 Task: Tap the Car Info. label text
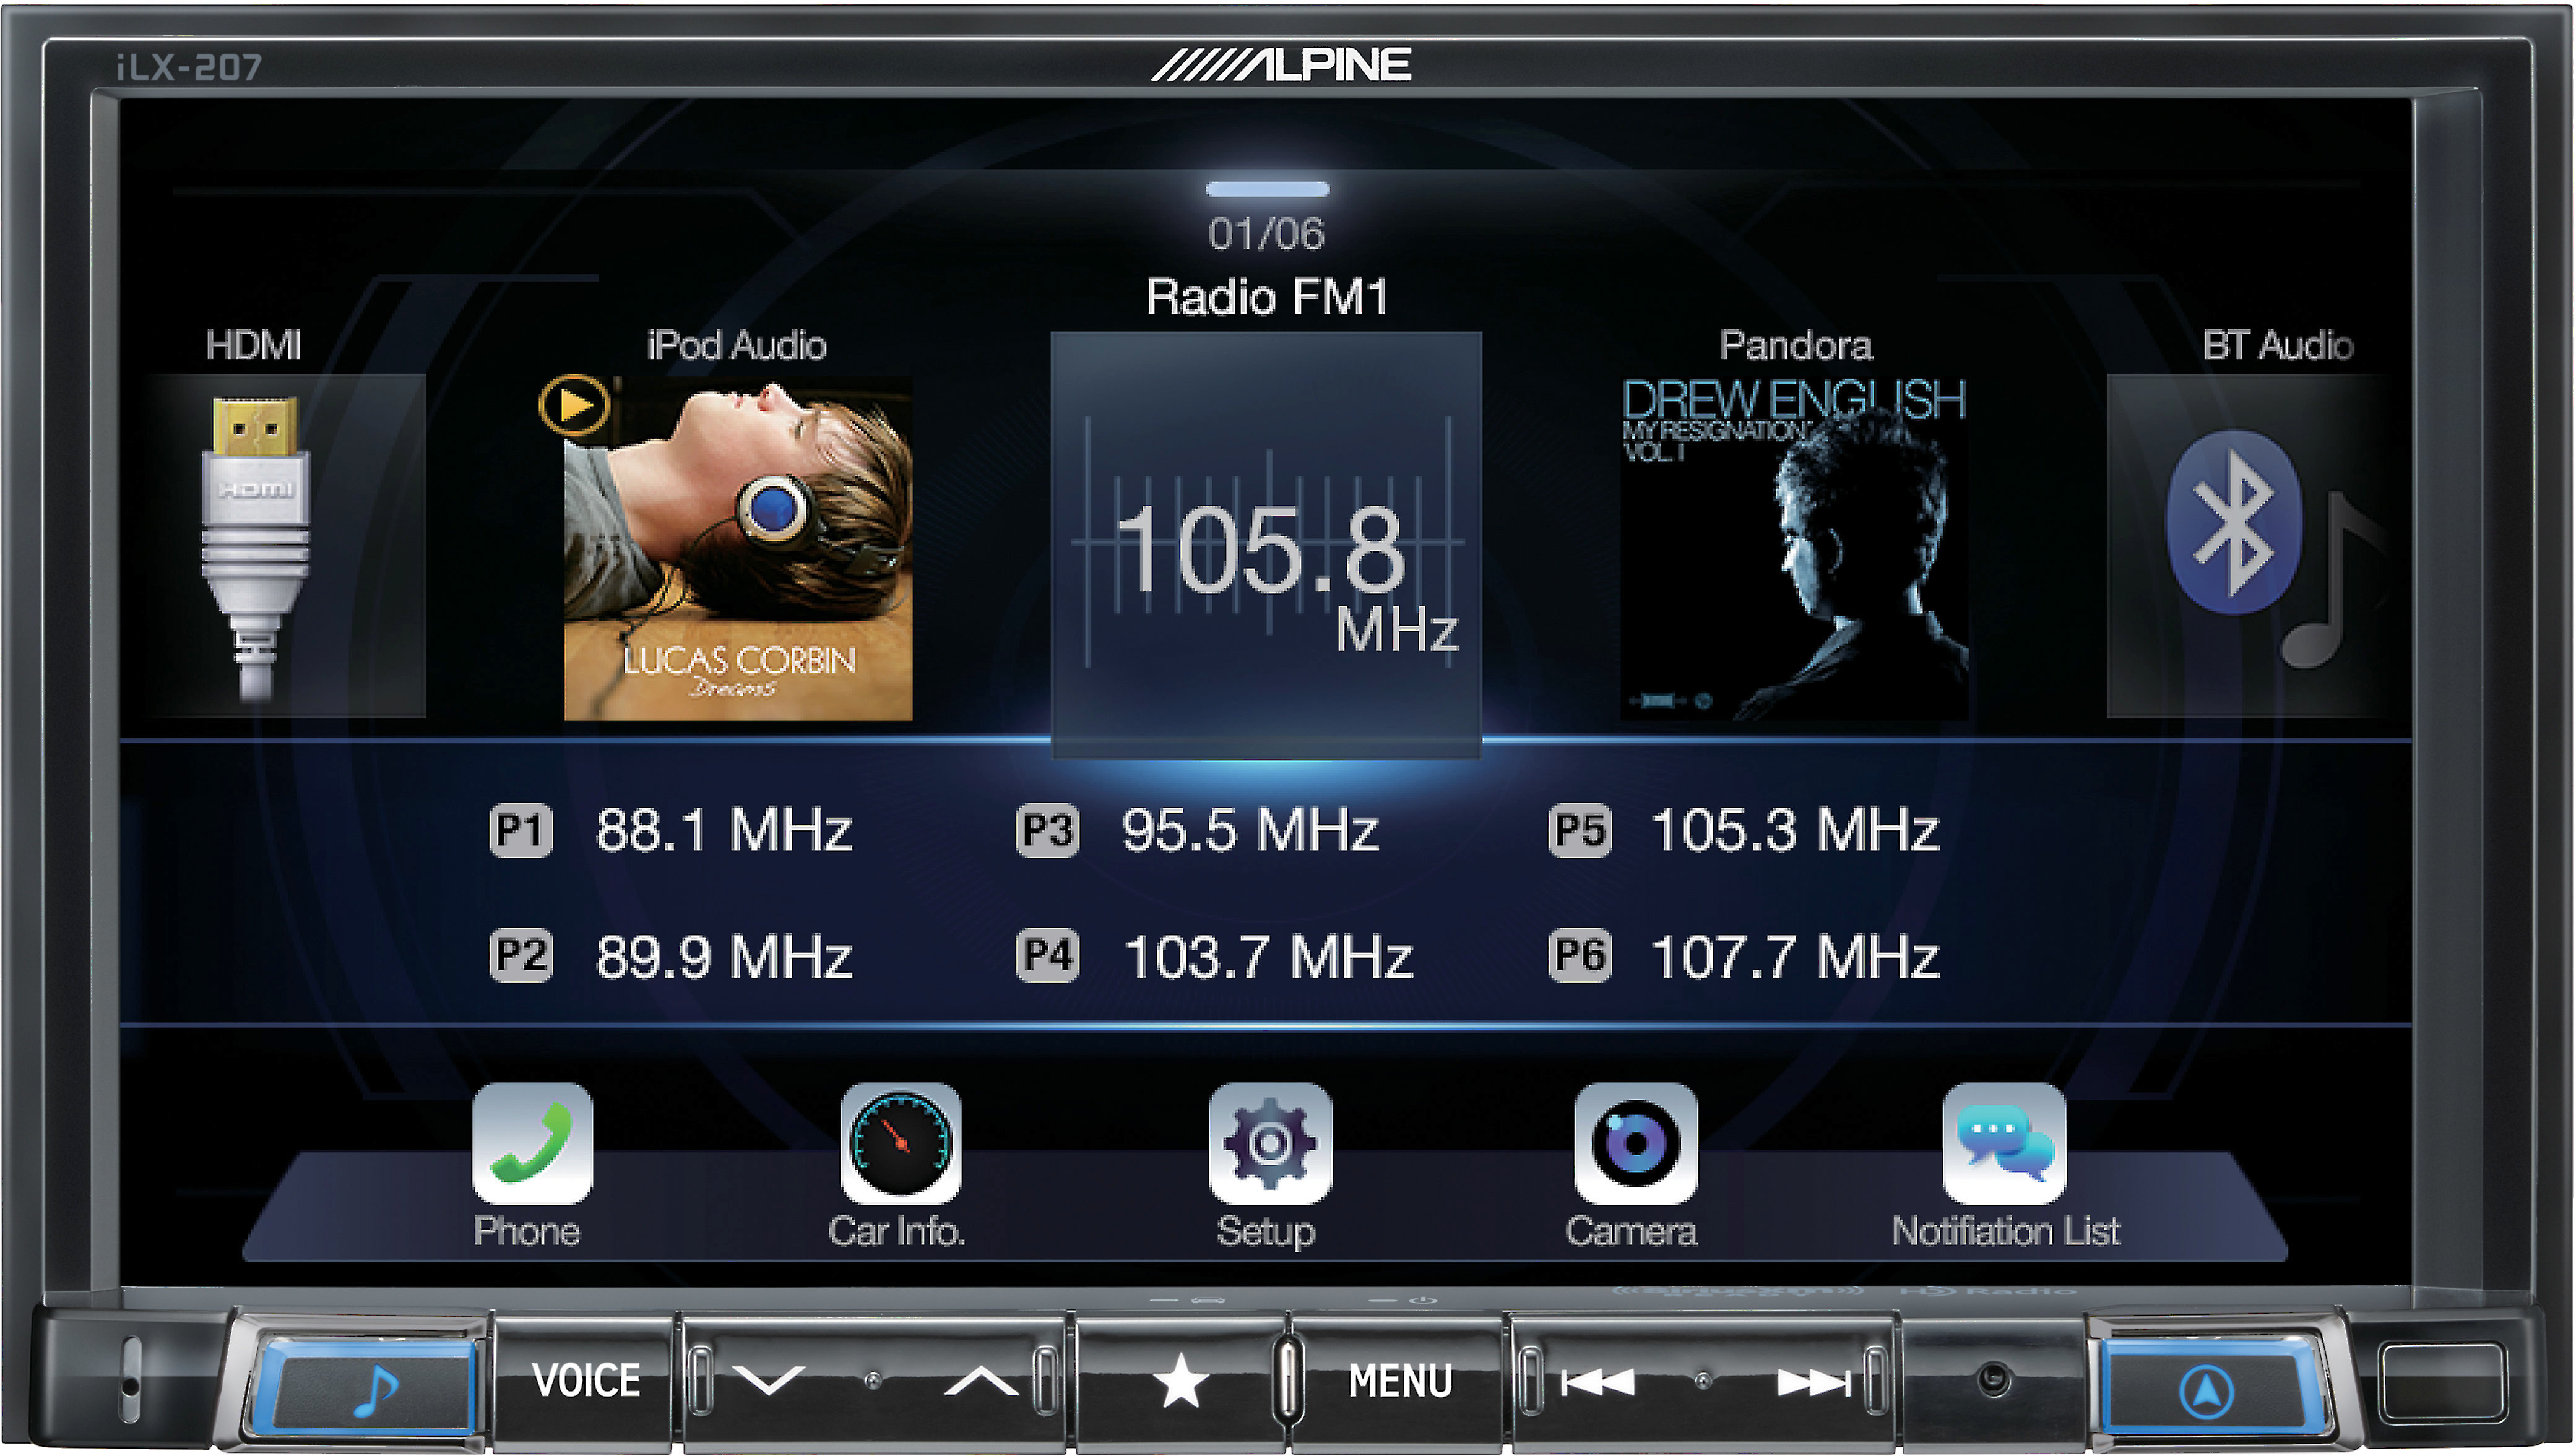(x=897, y=1231)
